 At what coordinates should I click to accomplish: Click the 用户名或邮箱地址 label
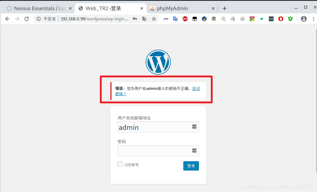[x=134, y=118]
